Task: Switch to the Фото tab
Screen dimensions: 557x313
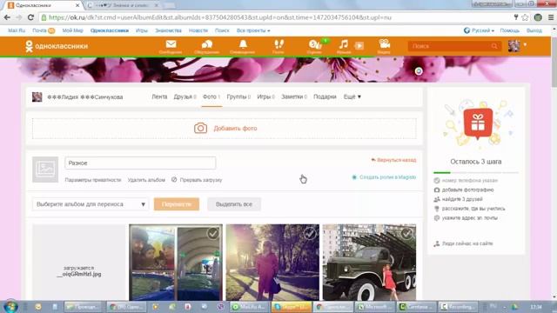Action: (x=211, y=97)
